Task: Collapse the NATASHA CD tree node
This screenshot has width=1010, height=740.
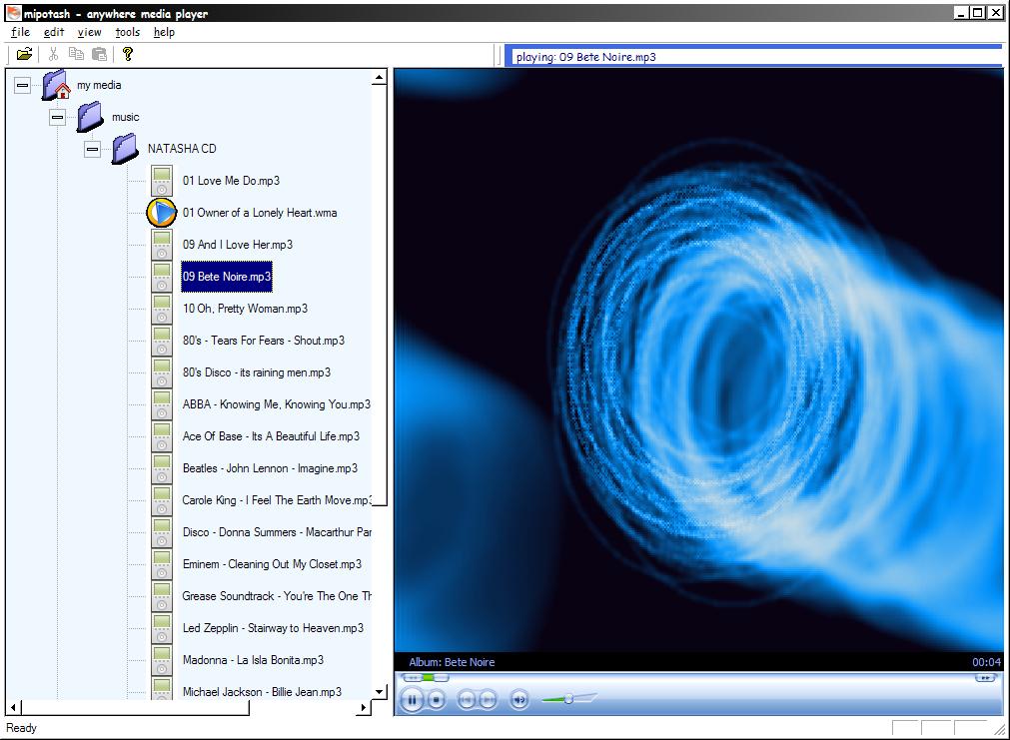Action: click(x=91, y=148)
